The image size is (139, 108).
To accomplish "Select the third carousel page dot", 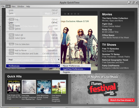I will click(x=72, y=14).
